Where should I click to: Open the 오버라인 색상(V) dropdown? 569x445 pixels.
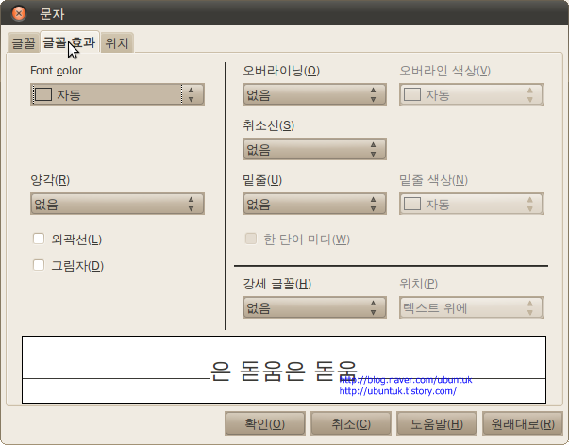[471, 94]
